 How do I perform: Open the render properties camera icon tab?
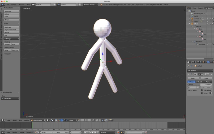point(193,62)
